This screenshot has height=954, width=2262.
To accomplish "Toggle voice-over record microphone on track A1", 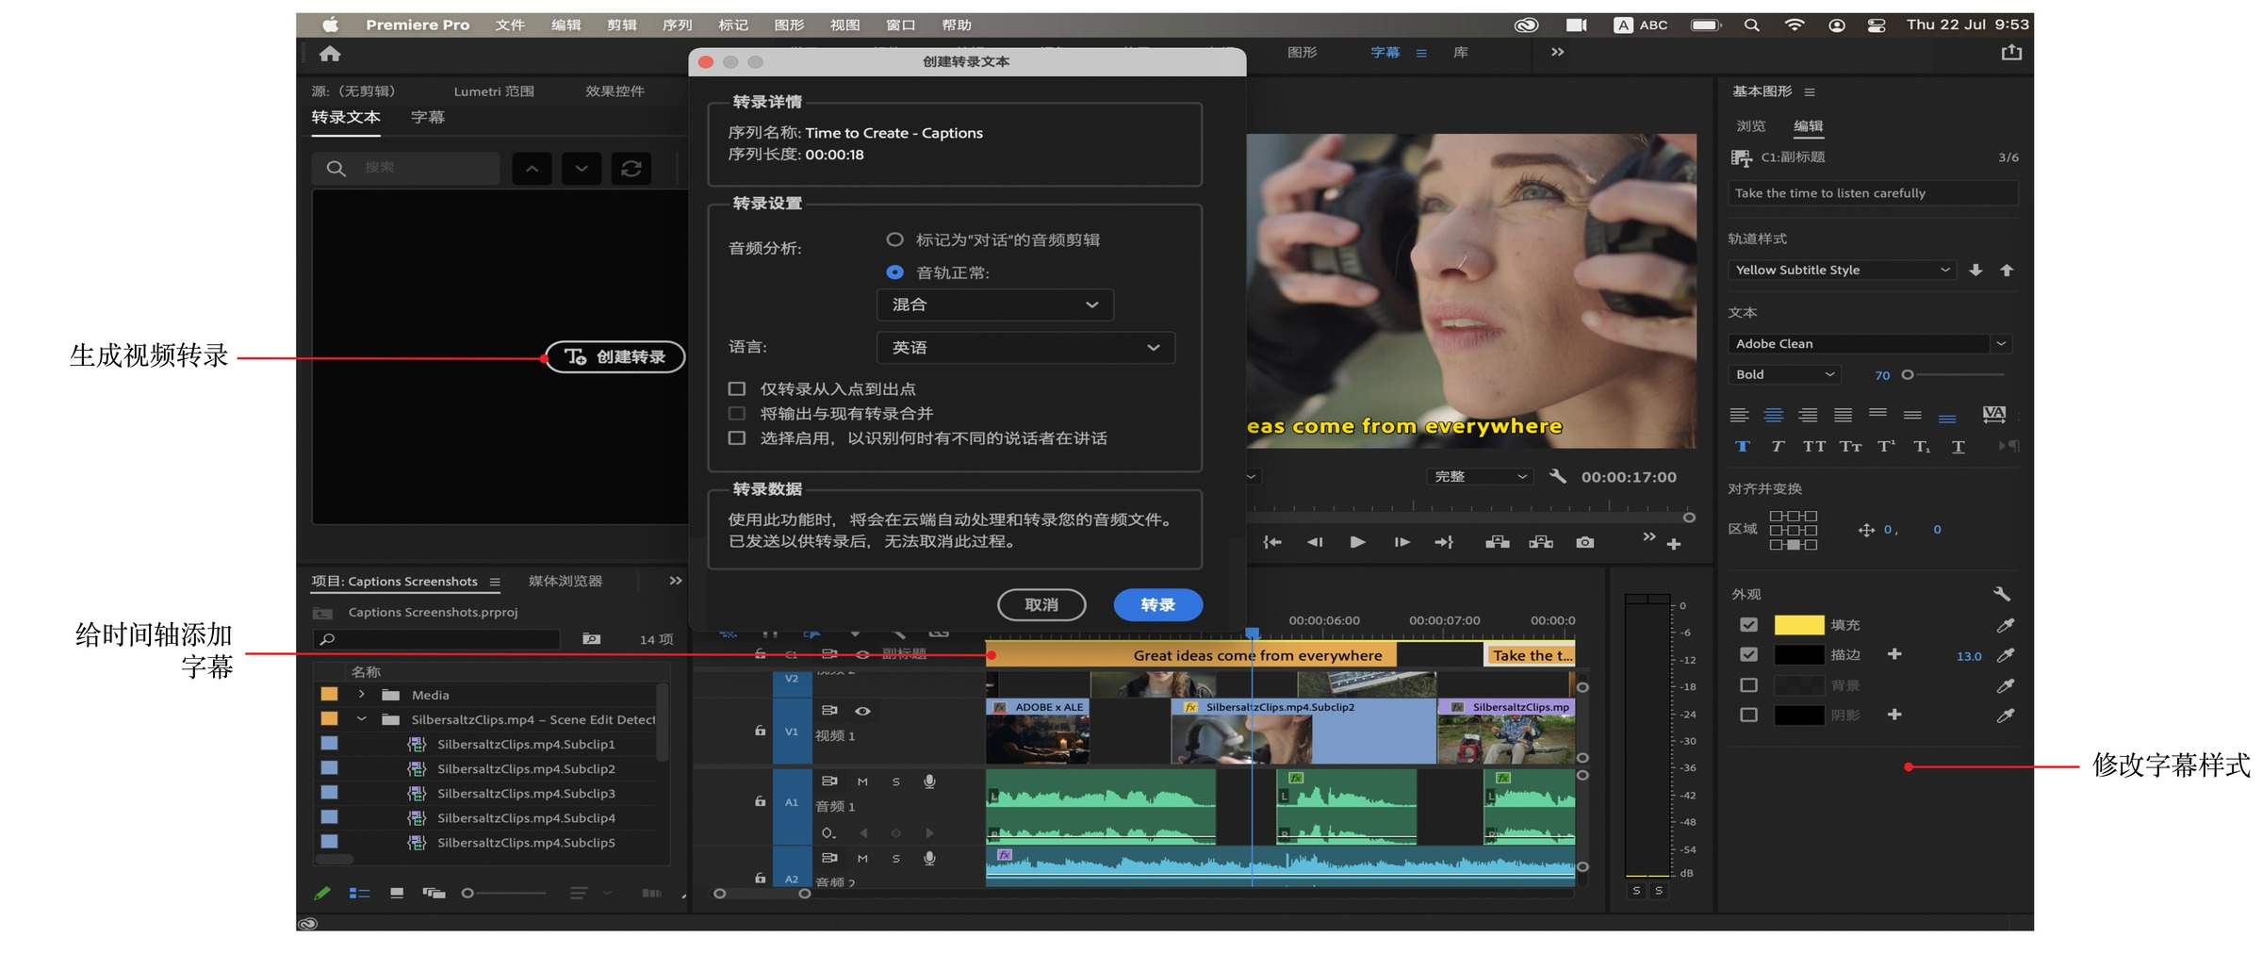I will click(929, 781).
